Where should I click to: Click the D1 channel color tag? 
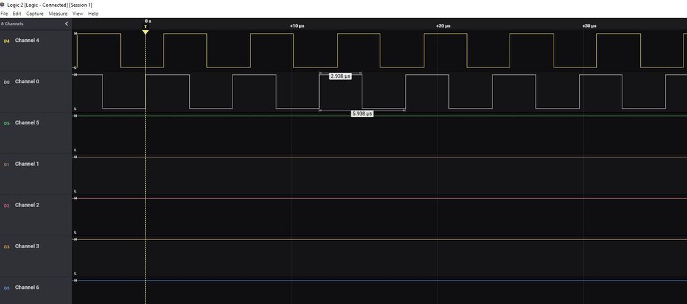coord(6,164)
